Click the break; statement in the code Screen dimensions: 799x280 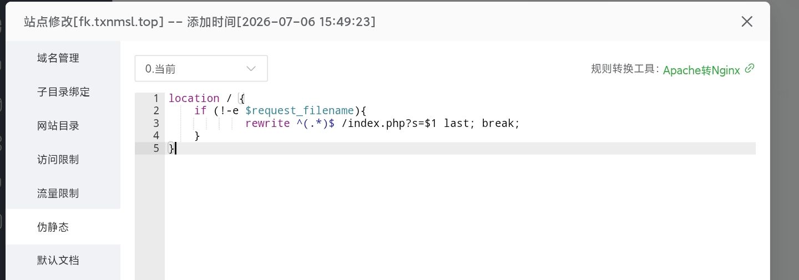pyautogui.click(x=501, y=123)
